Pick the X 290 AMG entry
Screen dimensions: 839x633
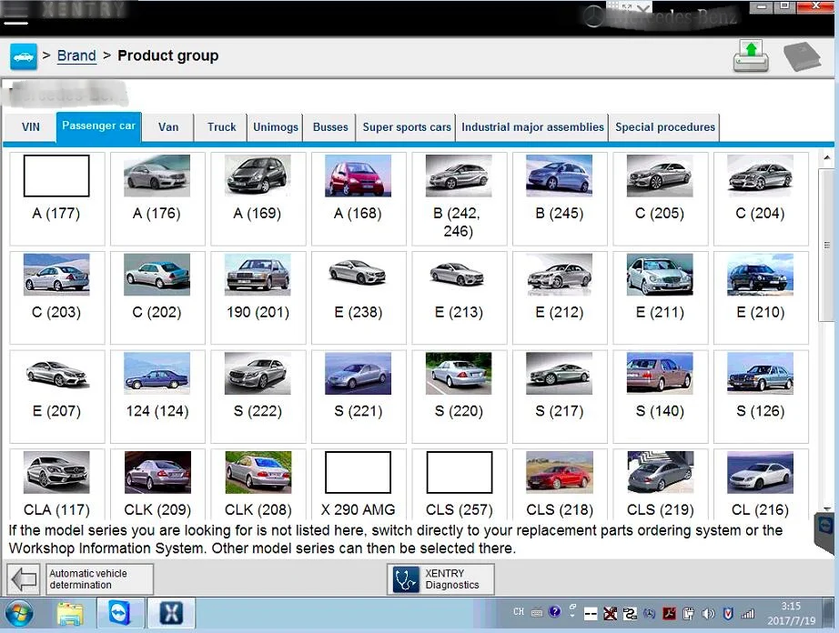359,485
